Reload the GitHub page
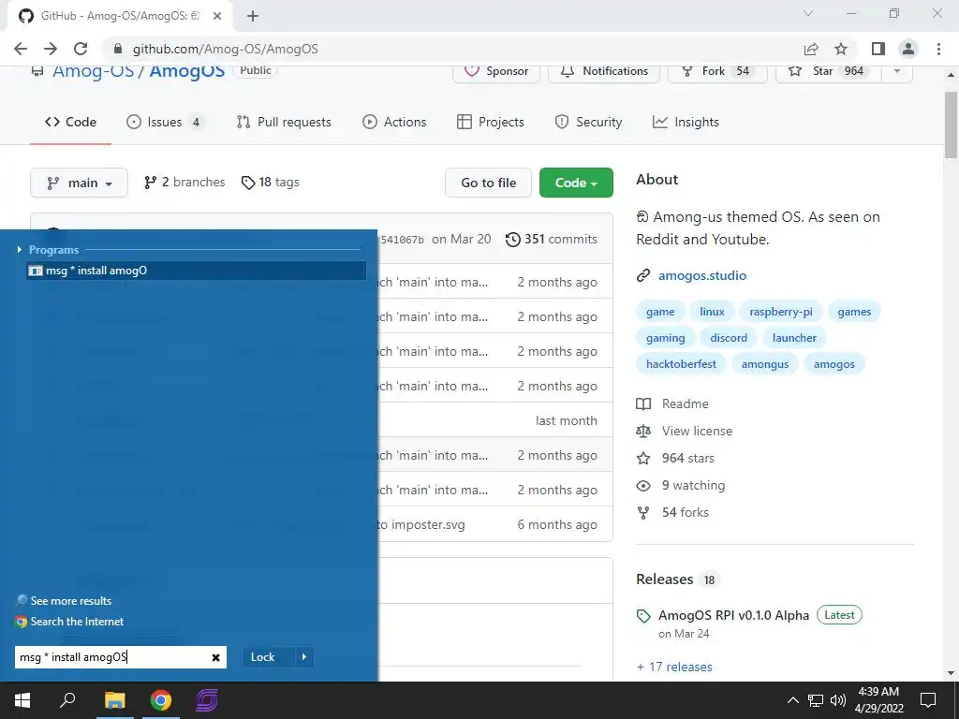This screenshot has width=959, height=719. coord(81,49)
